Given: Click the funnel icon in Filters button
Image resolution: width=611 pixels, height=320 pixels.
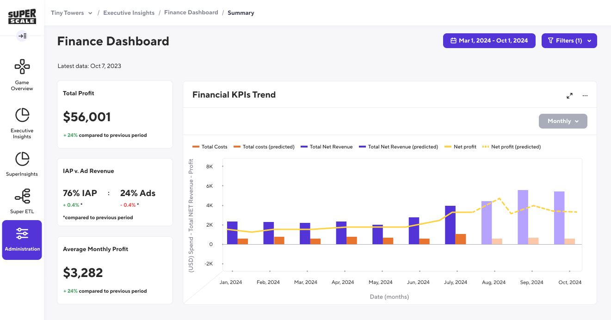Looking at the screenshot, I should [550, 41].
